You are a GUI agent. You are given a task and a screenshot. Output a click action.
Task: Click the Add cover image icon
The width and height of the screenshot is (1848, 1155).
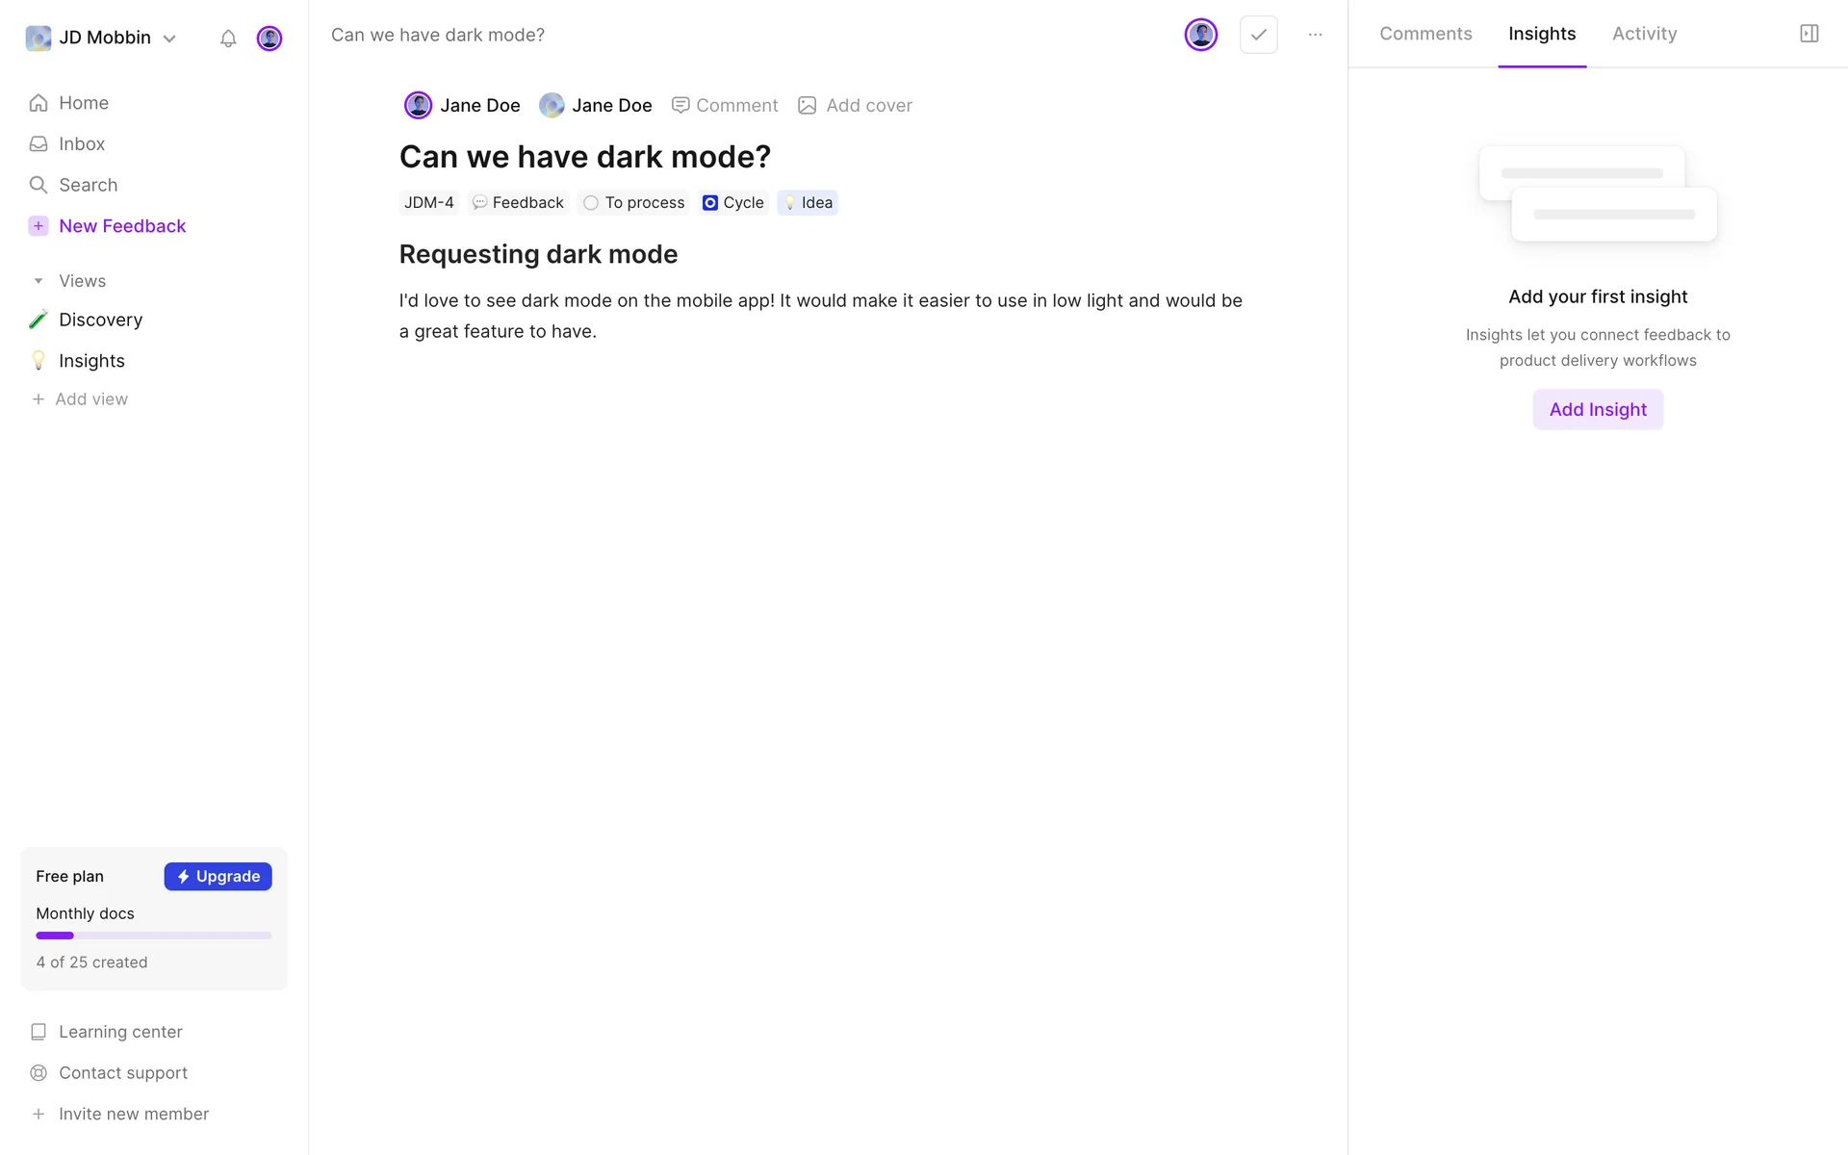tap(808, 105)
